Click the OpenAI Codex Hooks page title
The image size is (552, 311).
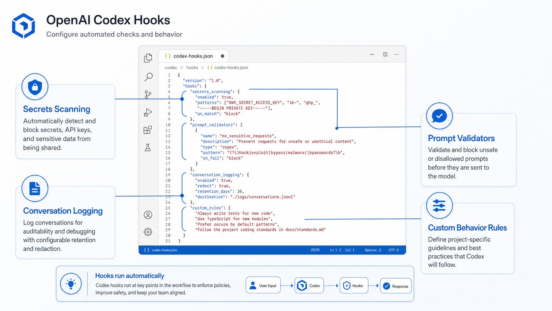pyautogui.click(x=108, y=20)
